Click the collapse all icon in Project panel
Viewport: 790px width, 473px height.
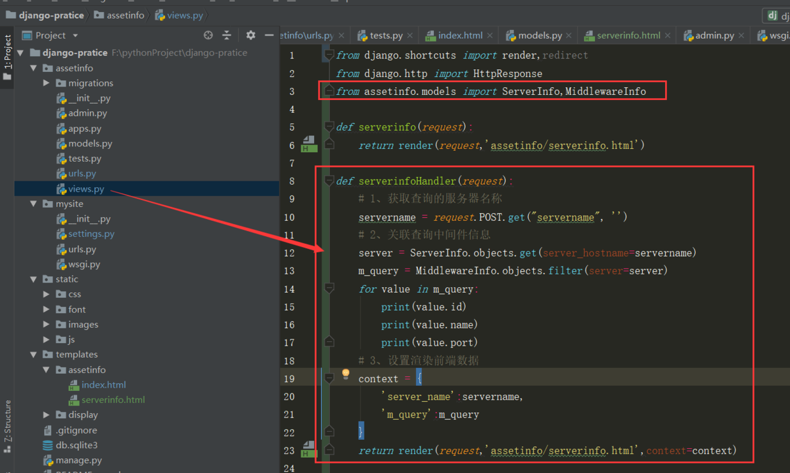pos(227,36)
